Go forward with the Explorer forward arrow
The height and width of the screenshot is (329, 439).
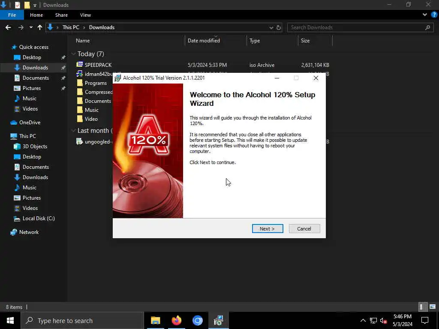point(21,27)
